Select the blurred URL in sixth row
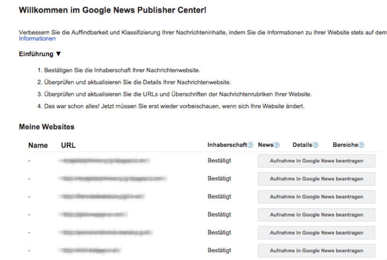Screen dimensions: 387x260 [x=89, y=250]
